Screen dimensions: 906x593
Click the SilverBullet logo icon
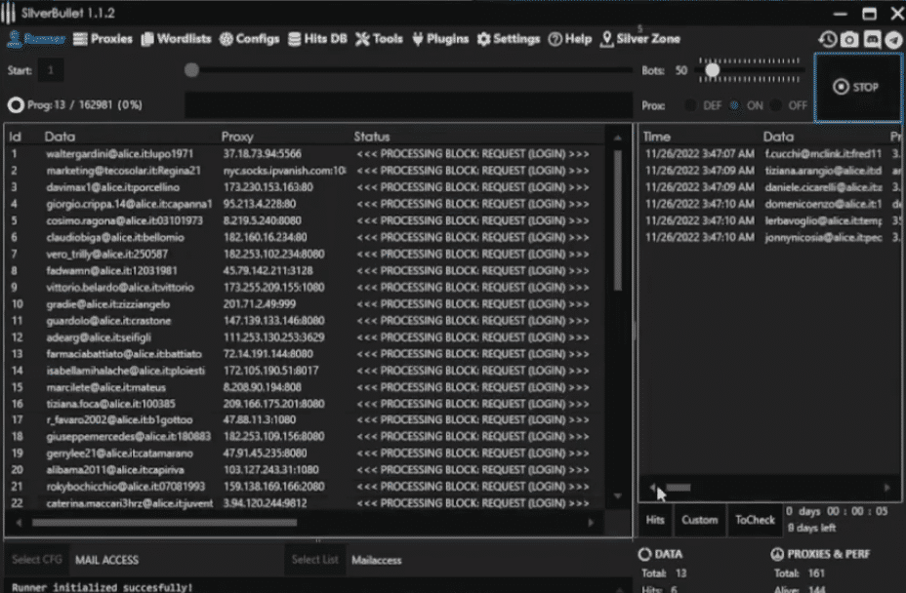point(8,13)
